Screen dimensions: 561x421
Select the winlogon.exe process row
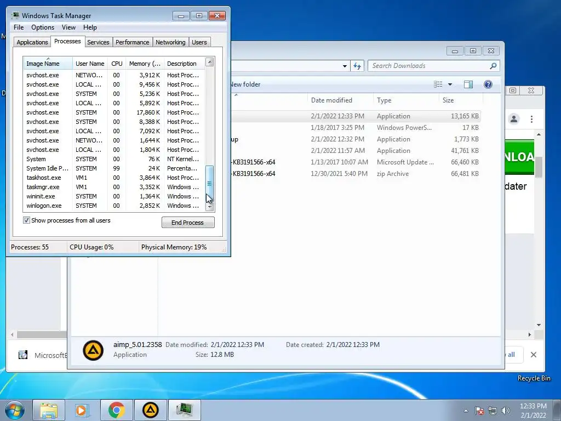[x=114, y=206]
